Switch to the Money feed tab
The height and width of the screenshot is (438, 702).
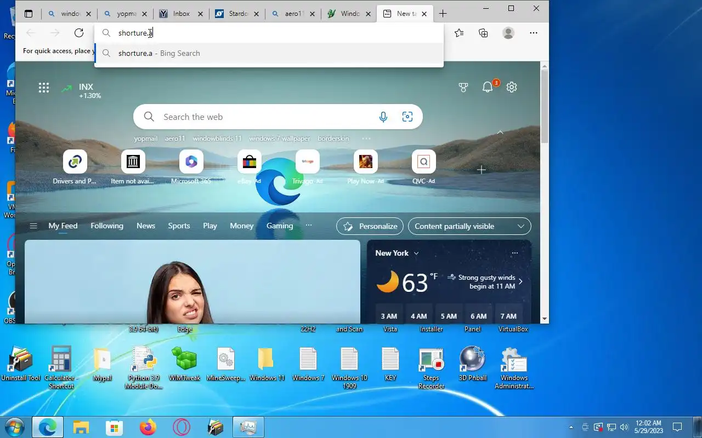pos(242,226)
